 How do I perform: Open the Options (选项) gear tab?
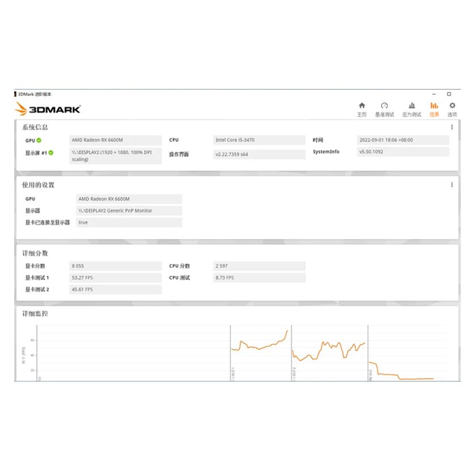[452, 109]
